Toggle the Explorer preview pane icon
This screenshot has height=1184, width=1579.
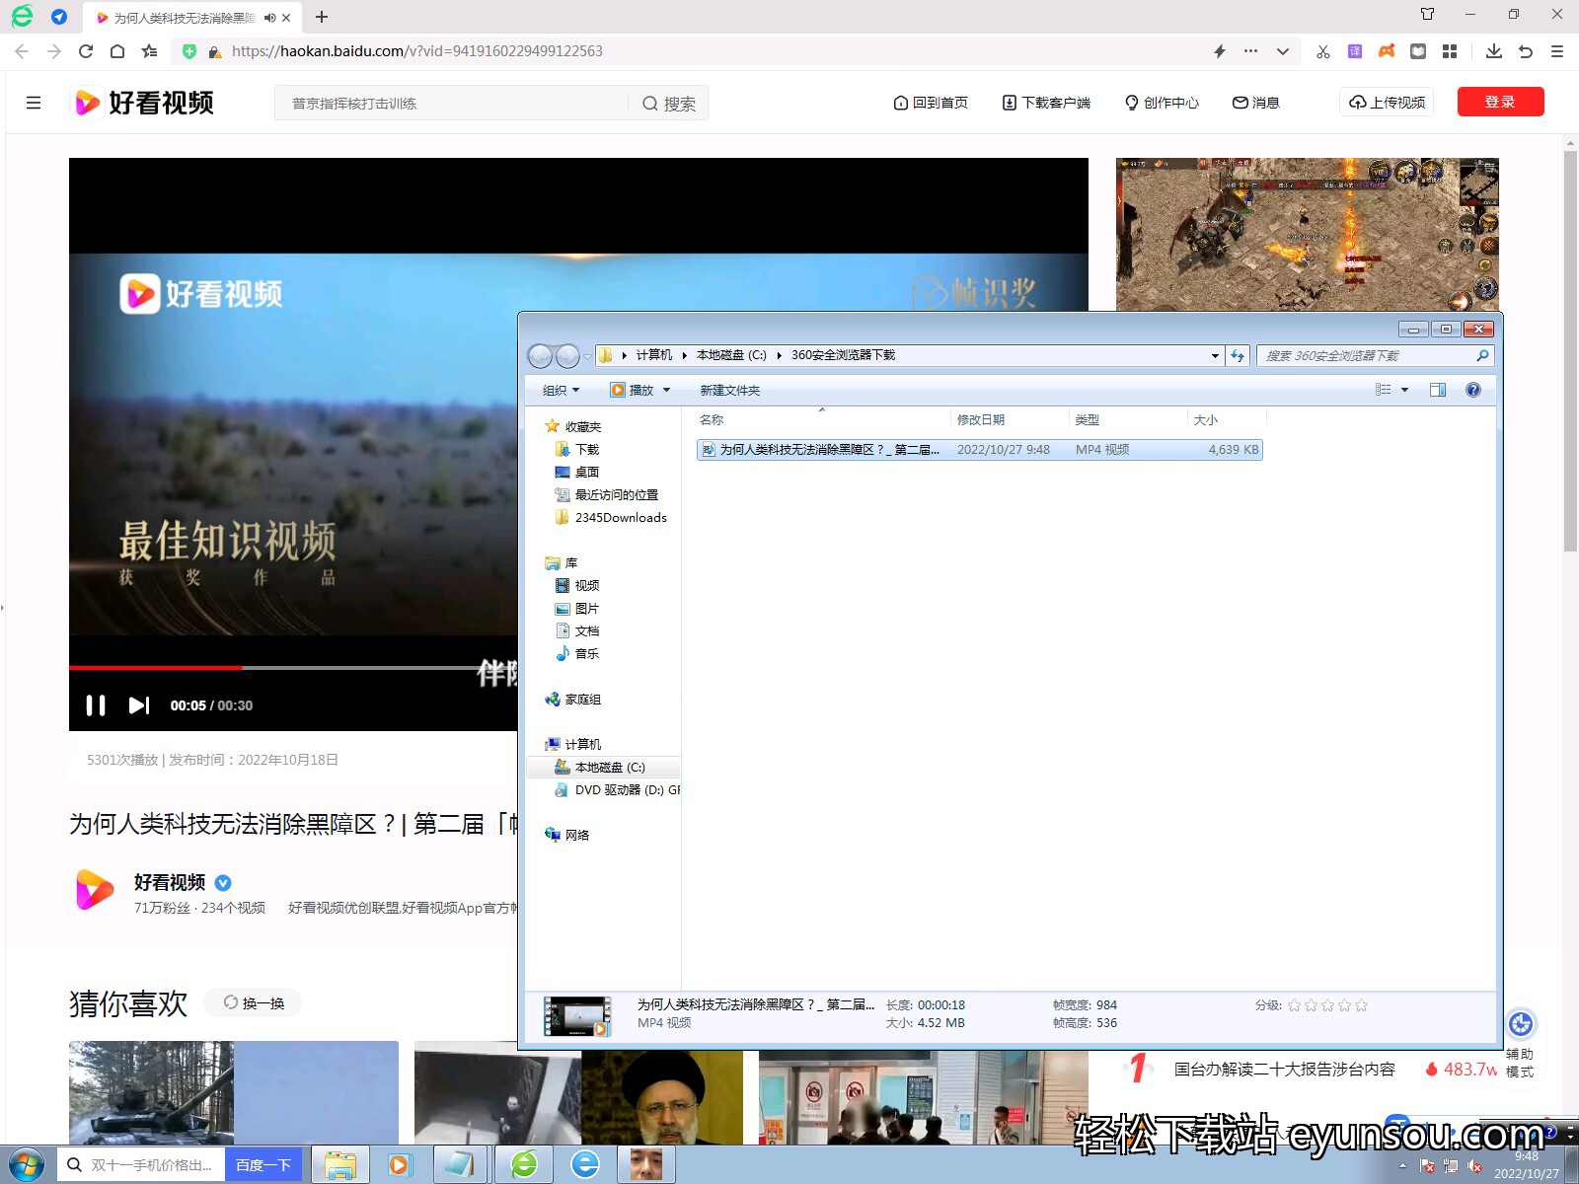click(x=1438, y=390)
